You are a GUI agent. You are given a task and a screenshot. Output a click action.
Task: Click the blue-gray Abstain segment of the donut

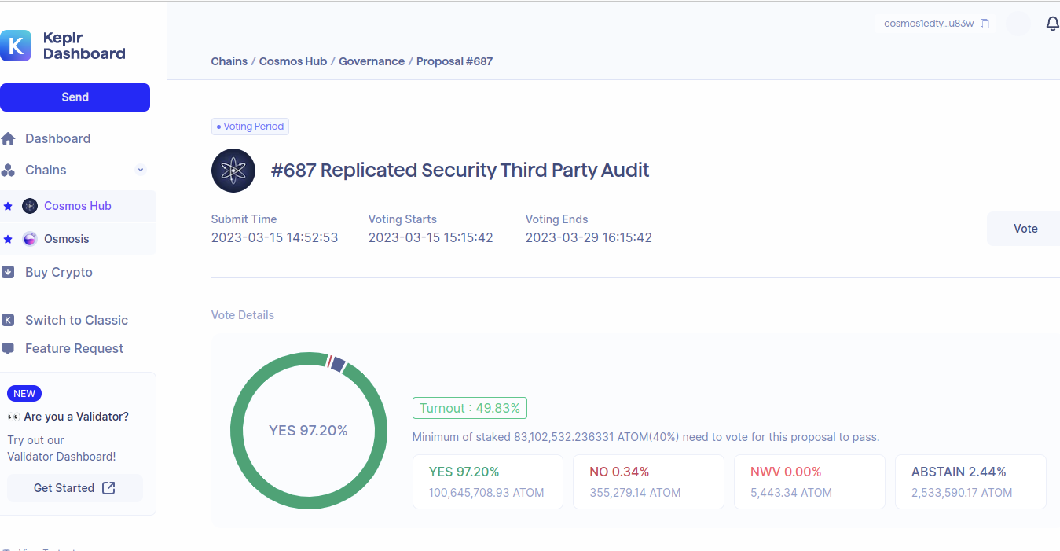[338, 364]
